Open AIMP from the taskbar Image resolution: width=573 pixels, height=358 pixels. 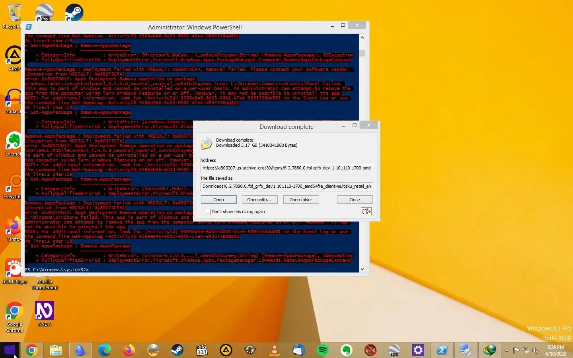point(226,350)
